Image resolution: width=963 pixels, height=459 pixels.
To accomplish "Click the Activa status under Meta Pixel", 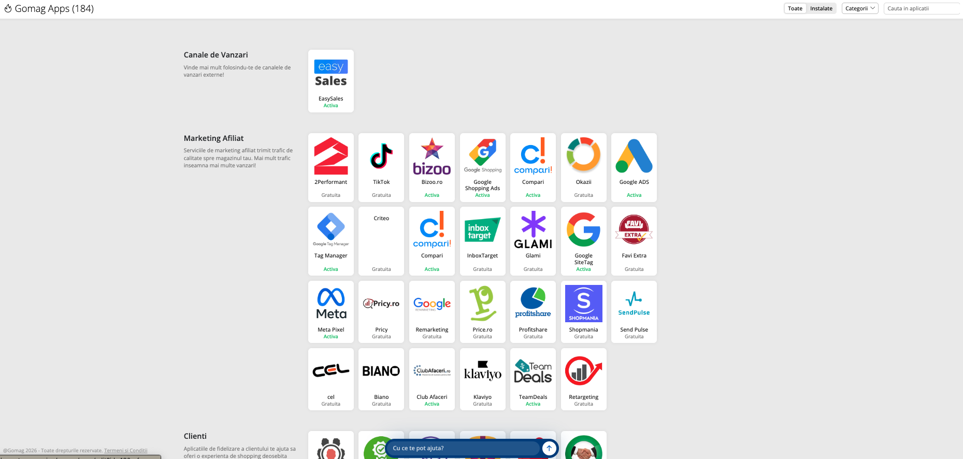I will (330, 337).
